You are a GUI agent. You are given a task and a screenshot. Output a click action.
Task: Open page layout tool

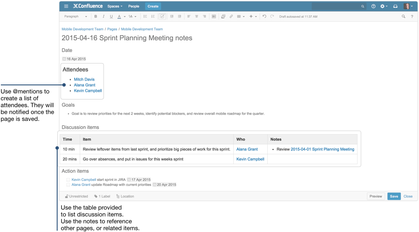click(214, 17)
